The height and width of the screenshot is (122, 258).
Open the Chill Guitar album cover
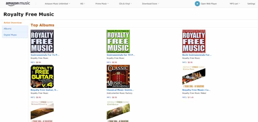point(118,111)
